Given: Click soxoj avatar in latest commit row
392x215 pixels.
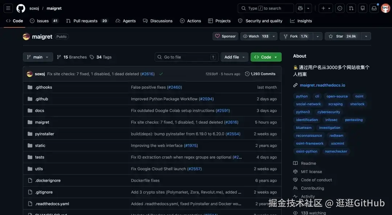Looking at the screenshot, I should pyautogui.click(x=30, y=74).
